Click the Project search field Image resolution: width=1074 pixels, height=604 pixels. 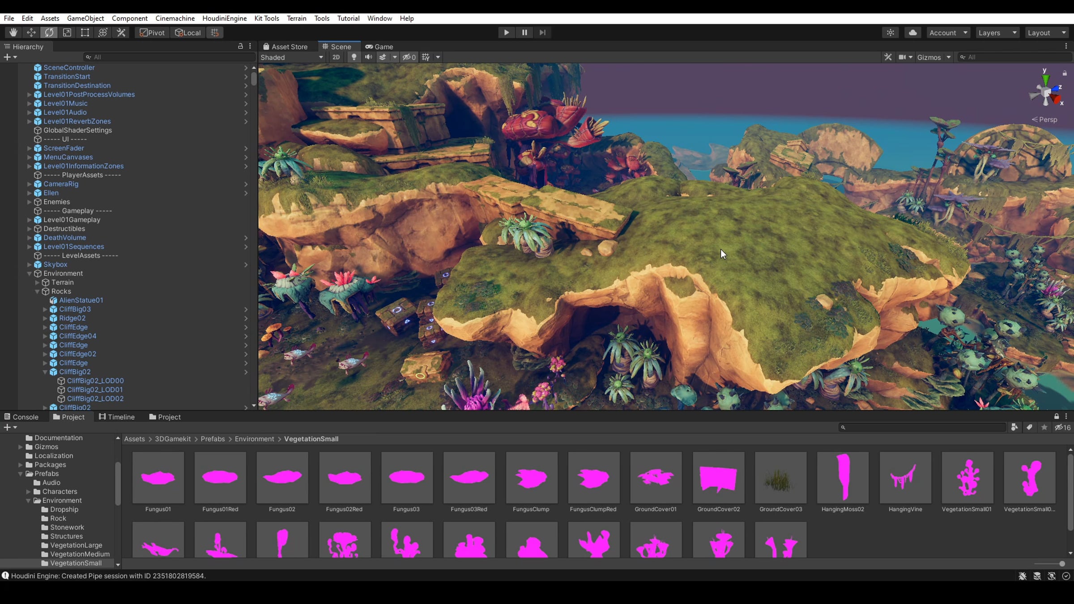pos(922,428)
